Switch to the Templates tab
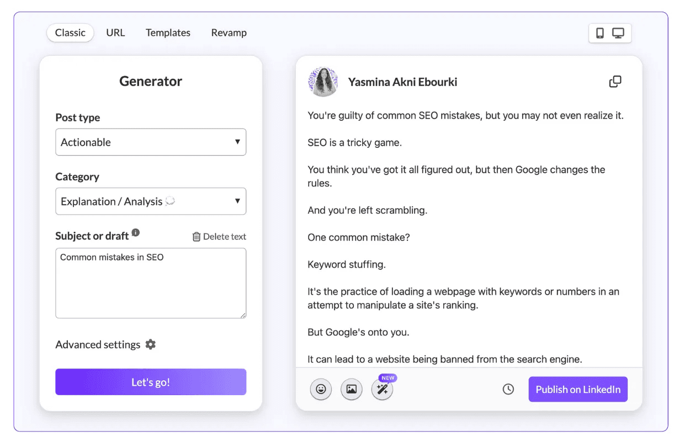This screenshot has height=447, width=679. 168,33
